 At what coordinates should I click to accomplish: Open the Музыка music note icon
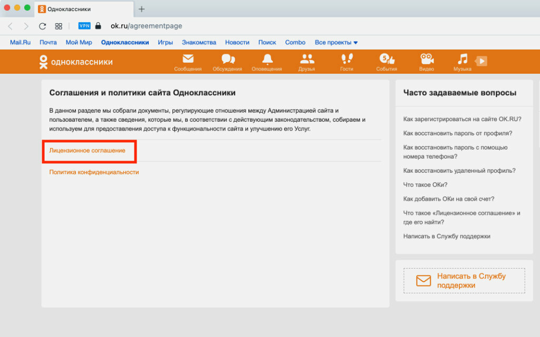[x=462, y=62]
